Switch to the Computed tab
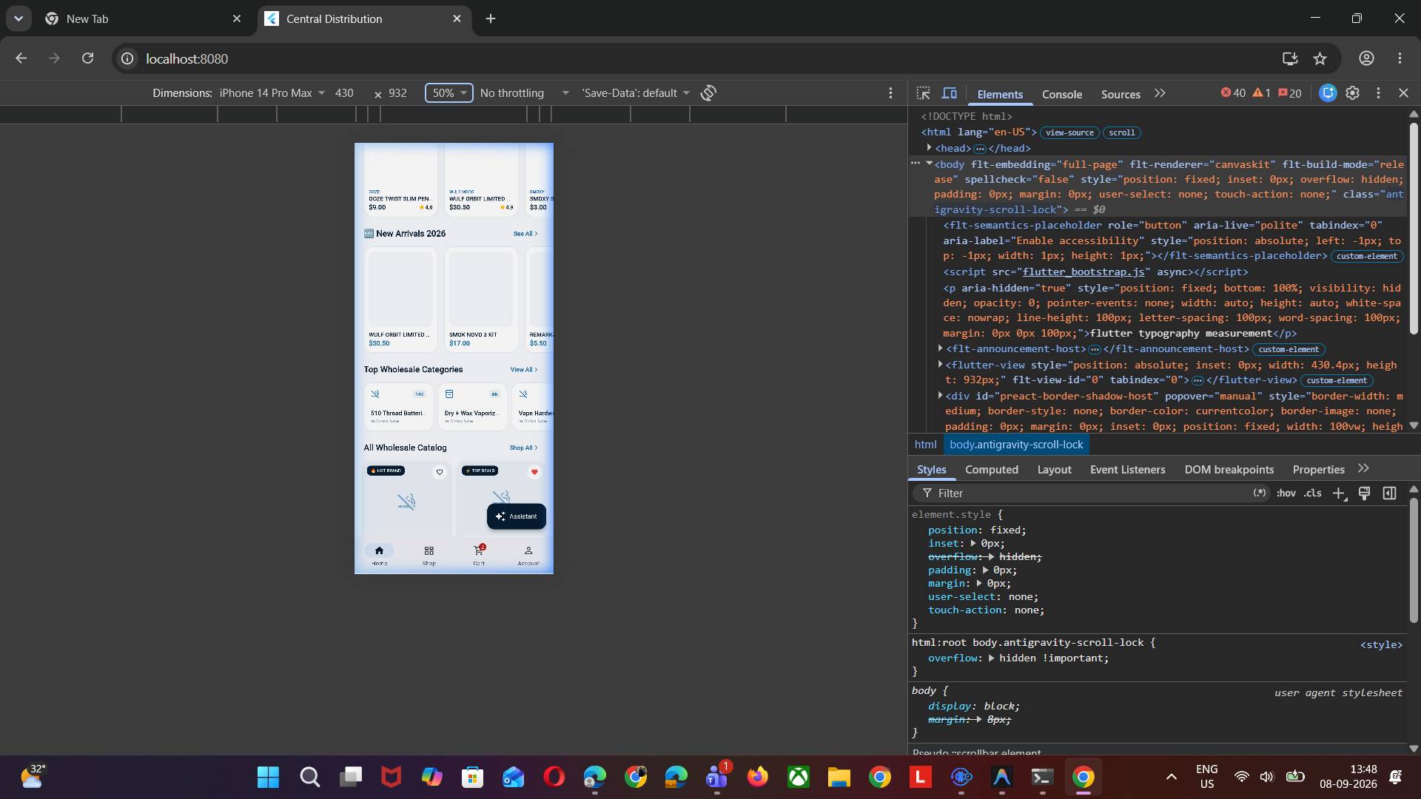Viewport: 1421px width, 799px height. 992,470
